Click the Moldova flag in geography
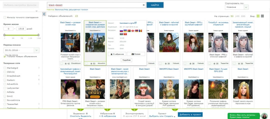The width and height of the screenshot is (270, 119). (x=140, y=31)
